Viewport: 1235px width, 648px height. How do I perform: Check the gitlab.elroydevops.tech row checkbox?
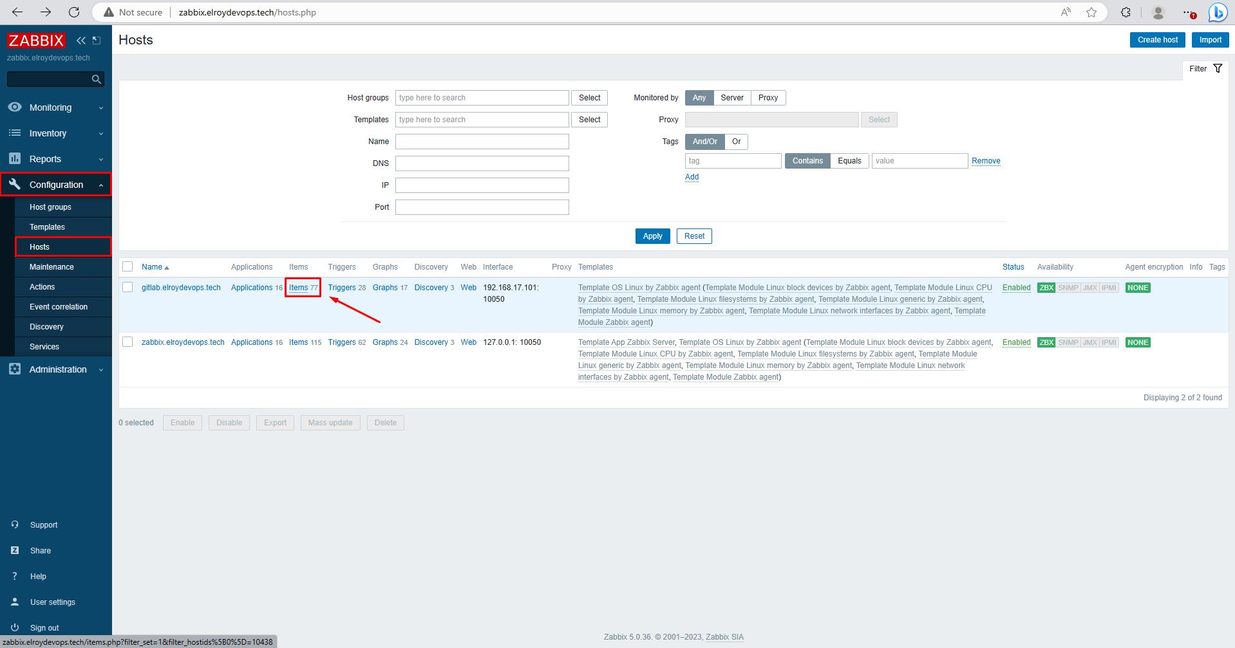127,287
